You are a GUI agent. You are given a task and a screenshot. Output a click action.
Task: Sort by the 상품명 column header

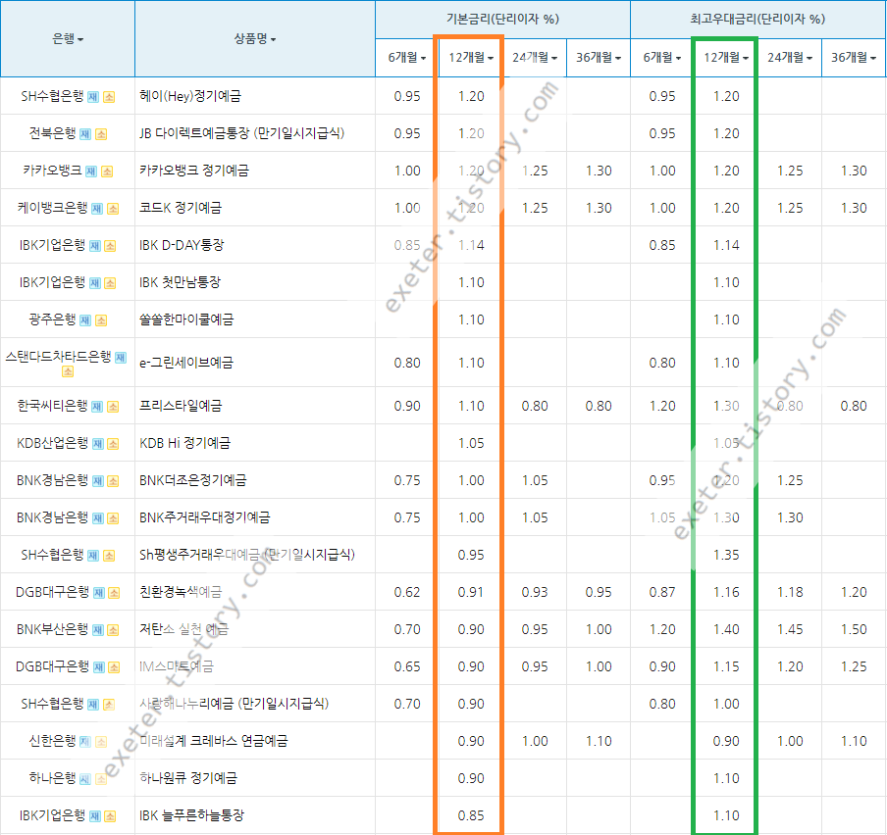pos(255,38)
